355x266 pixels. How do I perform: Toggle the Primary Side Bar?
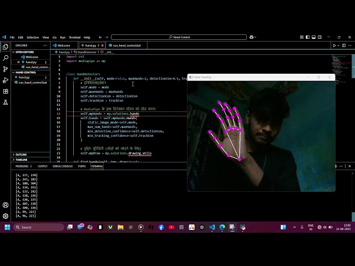[x=307, y=37]
